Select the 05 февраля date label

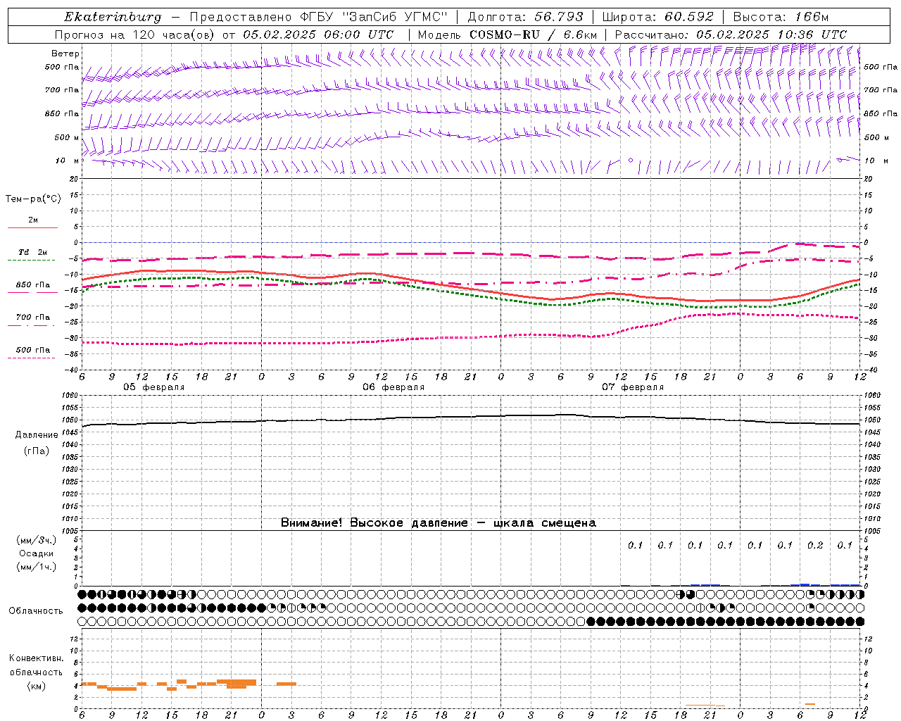[x=153, y=387]
